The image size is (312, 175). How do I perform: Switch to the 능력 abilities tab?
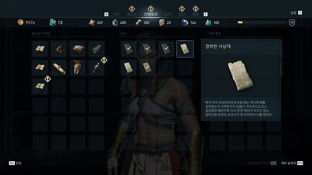tap(168, 14)
